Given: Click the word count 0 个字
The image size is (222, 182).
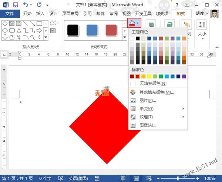Looking at the screenshot, I should [x=45, y=178].
